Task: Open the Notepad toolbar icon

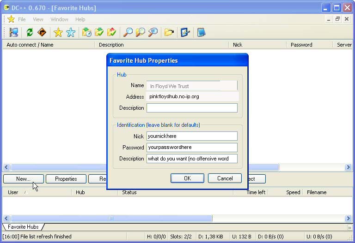Action: [201, 32]
